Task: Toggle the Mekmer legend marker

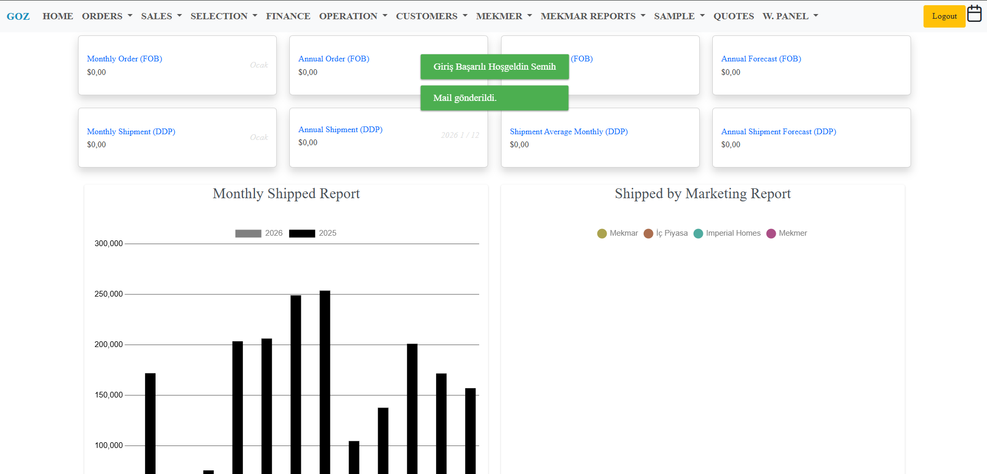Action: (771, 234)
